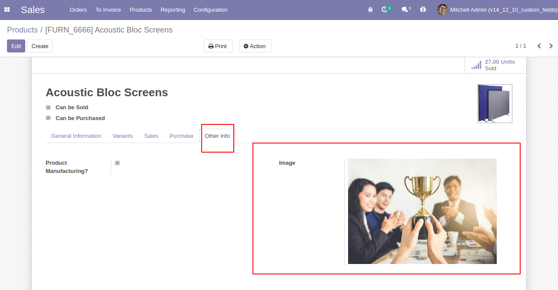The height and width of the screenshot is (290, 558).
Task: Click the Acoustic Bloc Screens product thumbnail
Action: point(495,104)
